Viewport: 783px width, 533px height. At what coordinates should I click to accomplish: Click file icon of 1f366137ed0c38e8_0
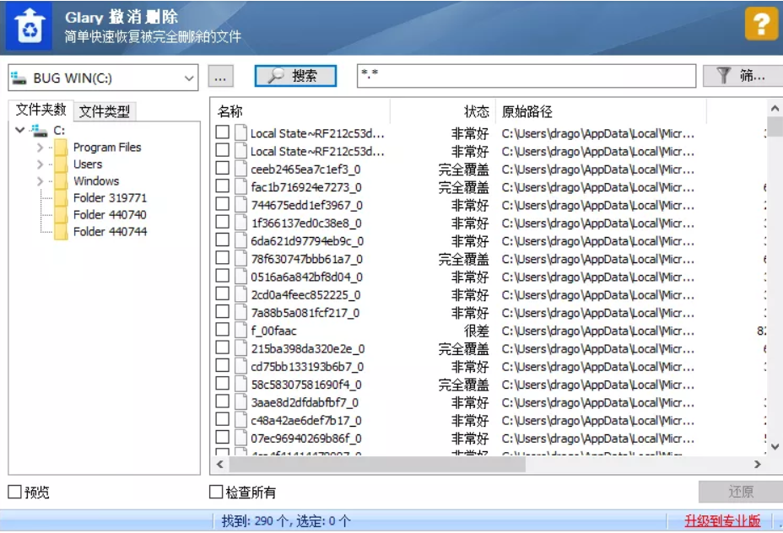[x=240, y=223]
